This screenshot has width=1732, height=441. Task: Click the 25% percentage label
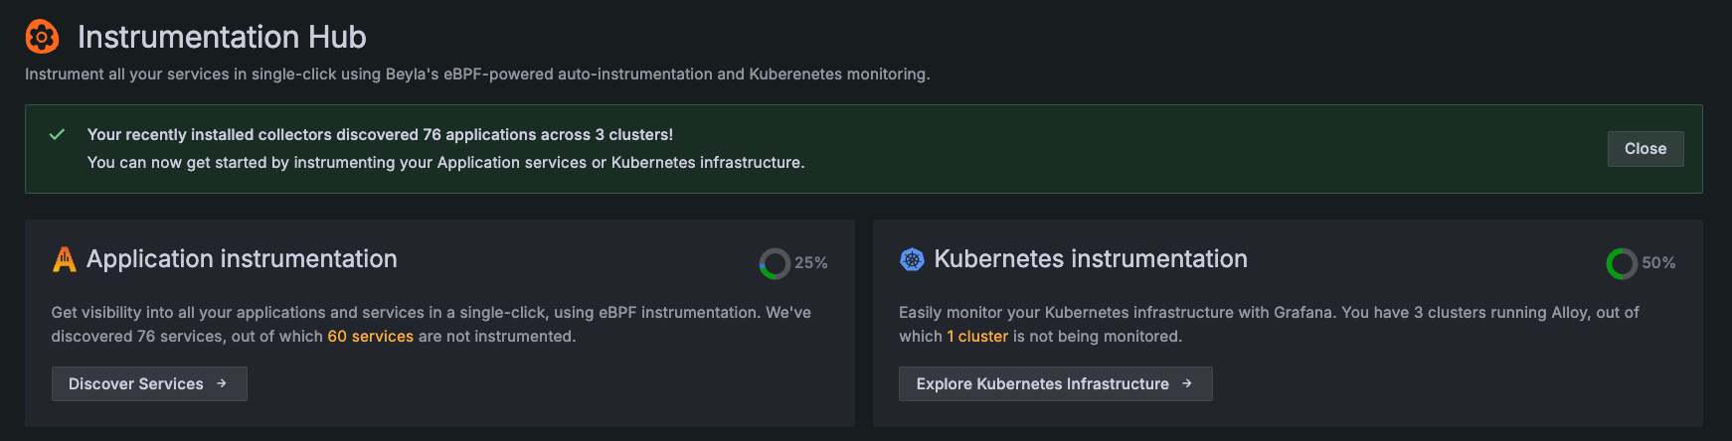point(811,263)
